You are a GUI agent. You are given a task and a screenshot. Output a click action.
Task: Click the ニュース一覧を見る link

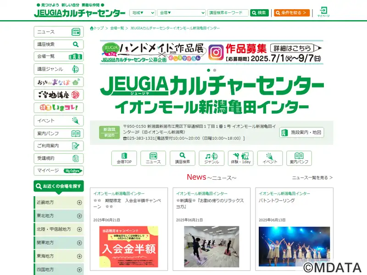[312, 178]
